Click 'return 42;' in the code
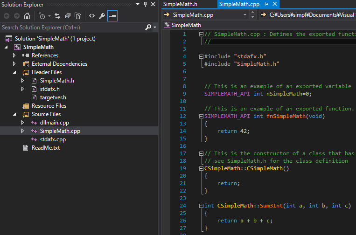The image size is (356, 235). pos(233,131)
